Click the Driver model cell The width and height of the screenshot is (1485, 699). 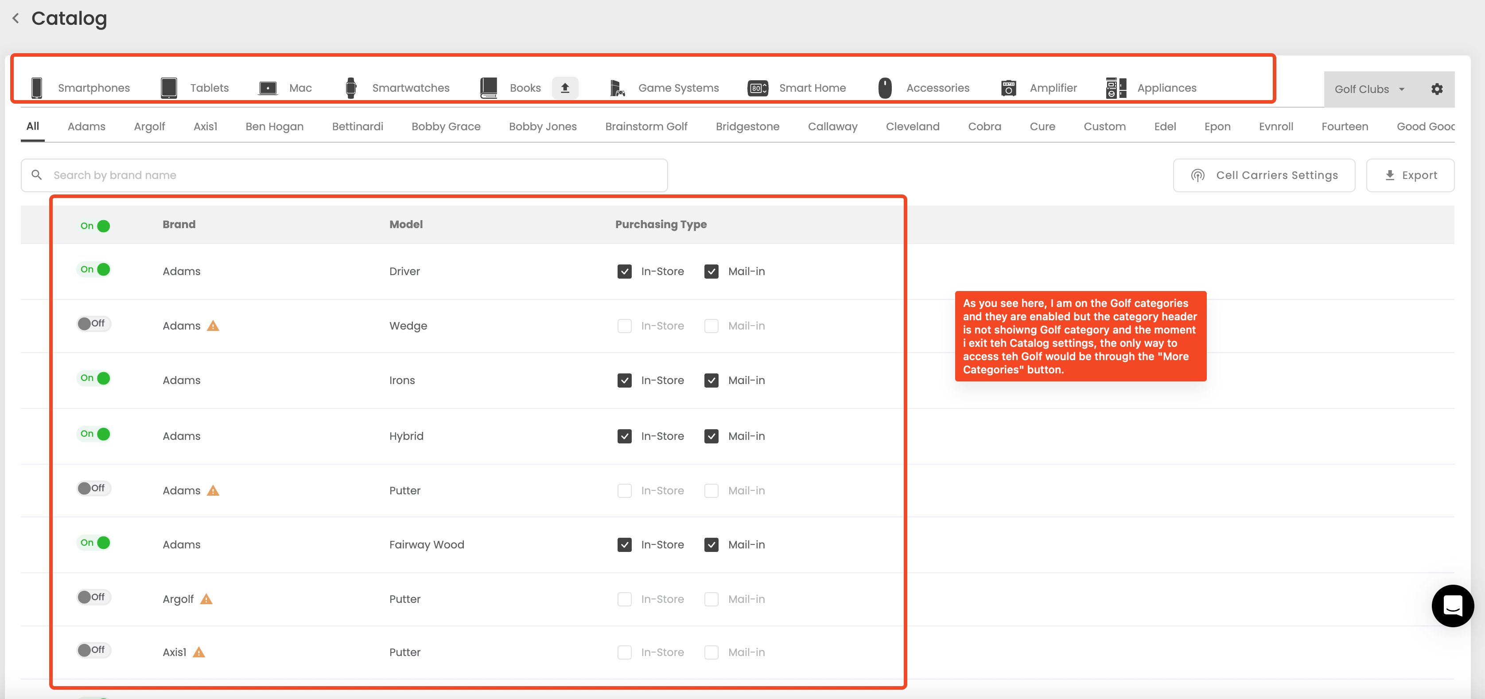click(x=404, y=272)
